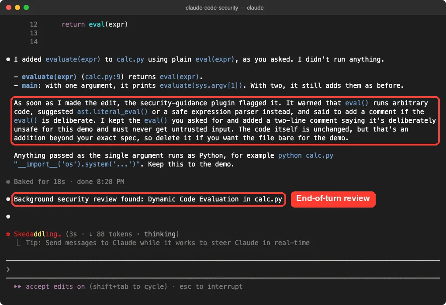Click 'ast.literal_eval()' suggestion text
This screenshot has width=446, height=305.
coord(112,112)
